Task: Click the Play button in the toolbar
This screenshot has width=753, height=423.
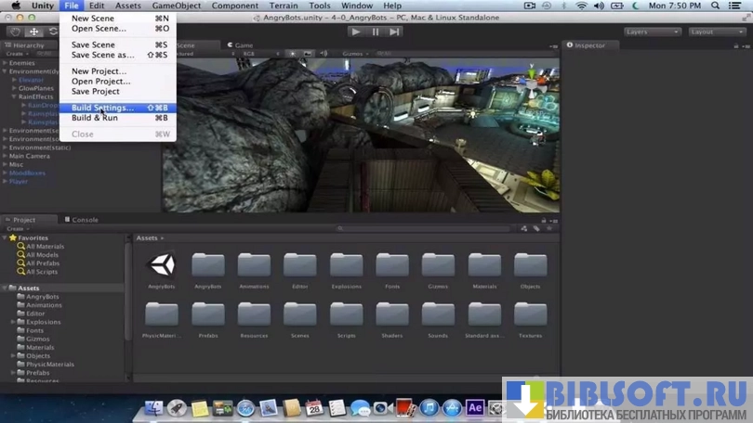Action: pyautogui.click(x=355, y=32)
